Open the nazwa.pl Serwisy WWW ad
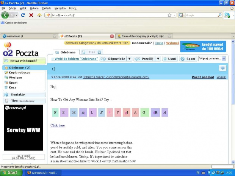This screenshot has height=176, width=235. coord(23,128)
